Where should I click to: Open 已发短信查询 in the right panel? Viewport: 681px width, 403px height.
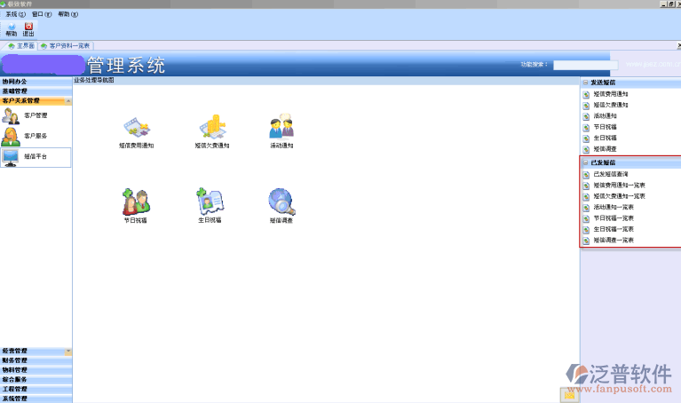tap(611, 175)
